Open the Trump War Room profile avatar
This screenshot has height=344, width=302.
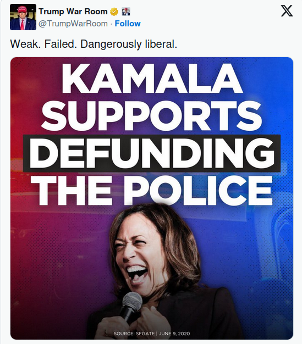[23, 17]
